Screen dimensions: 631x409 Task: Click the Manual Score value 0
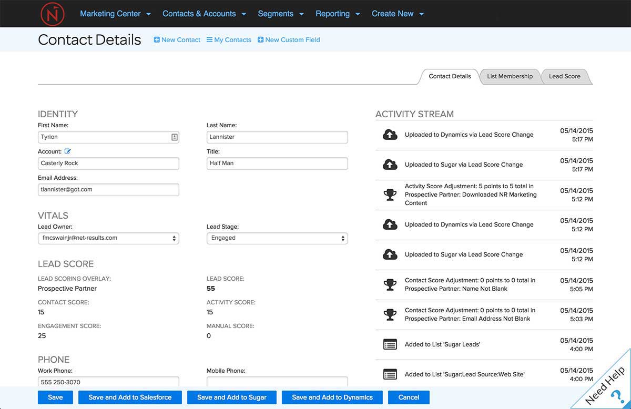(x=209, y=336)
